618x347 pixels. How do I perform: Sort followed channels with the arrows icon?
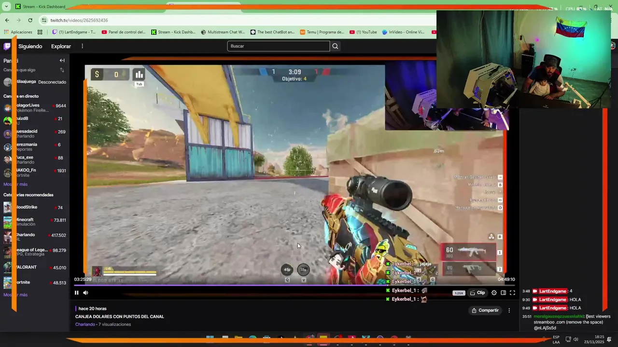[62, 70]
